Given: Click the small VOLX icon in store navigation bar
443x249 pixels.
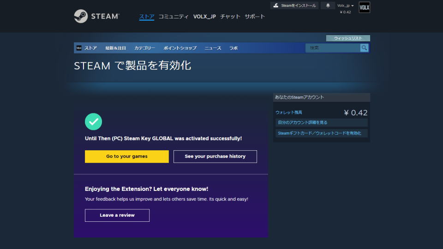Looking at the screenshot, I should [x=79, y=48].
